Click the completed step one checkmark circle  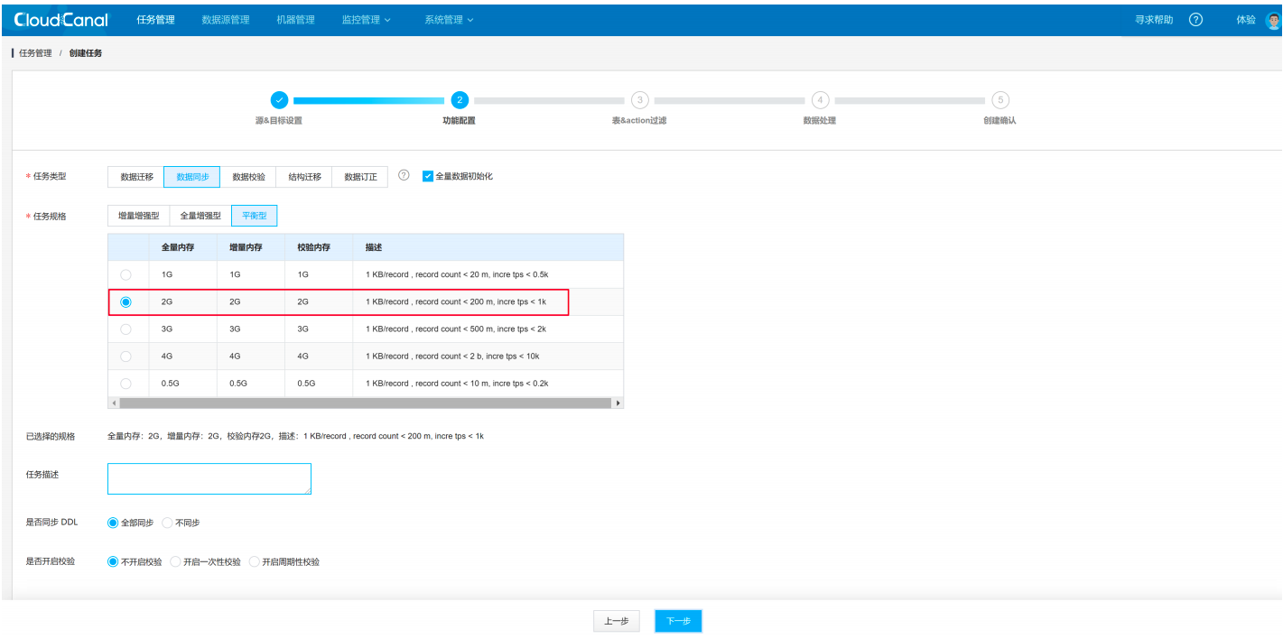pos(279,100)
